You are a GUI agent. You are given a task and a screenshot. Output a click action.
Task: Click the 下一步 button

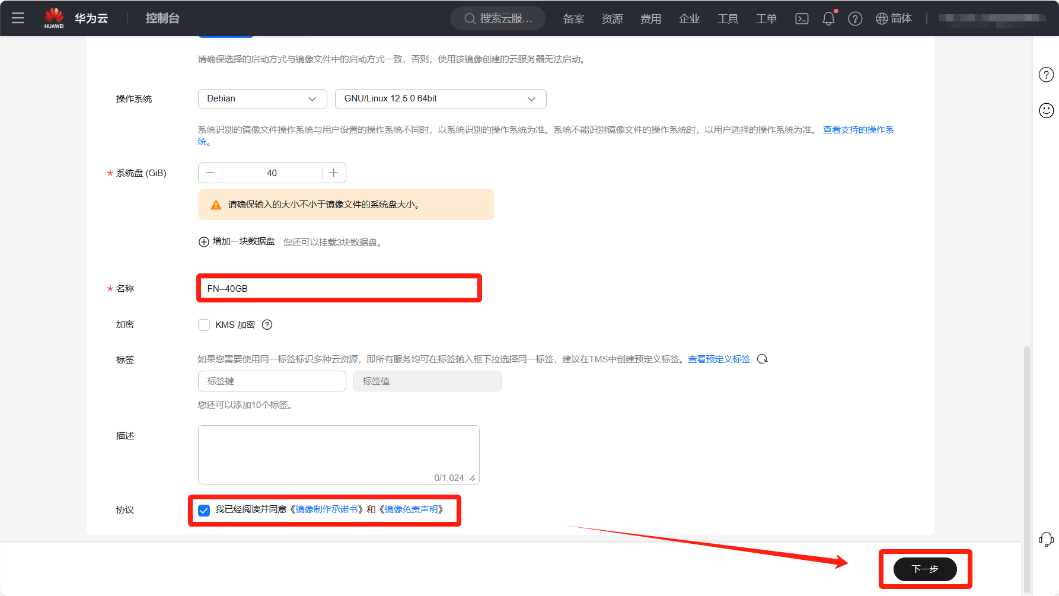click(x=924, y=569)
